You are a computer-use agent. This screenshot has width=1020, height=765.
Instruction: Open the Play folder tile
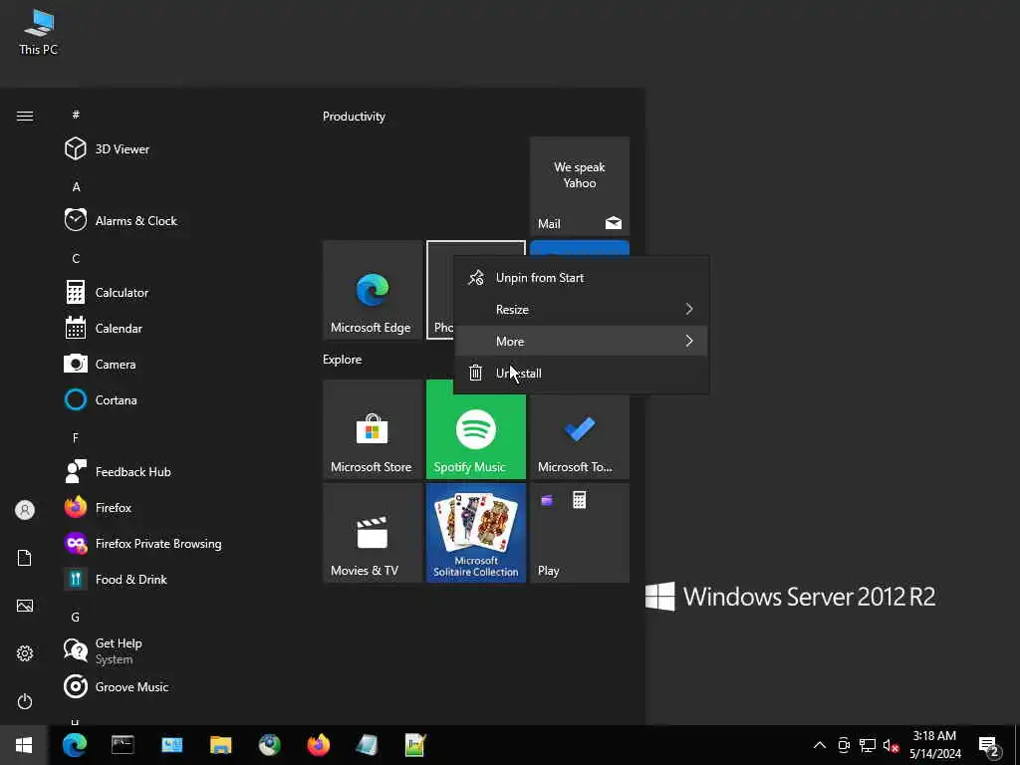[580, 533]
